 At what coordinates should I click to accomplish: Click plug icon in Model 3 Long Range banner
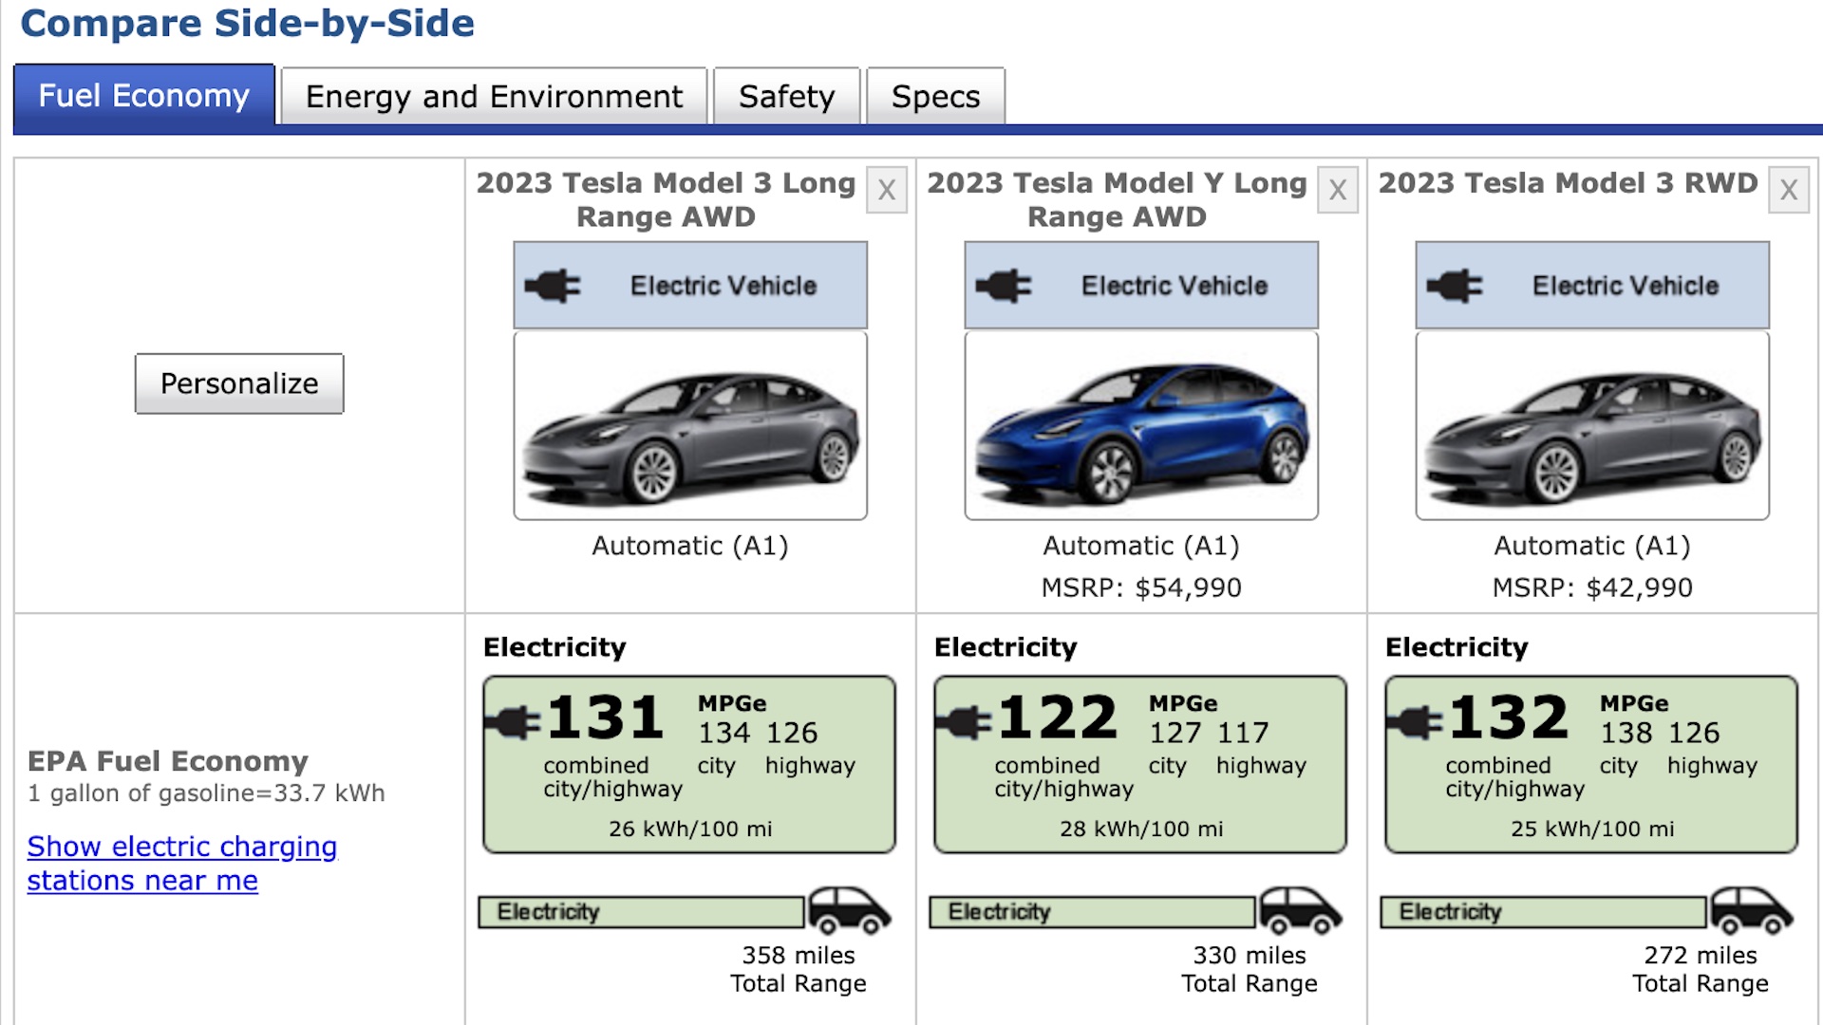[553, 286]
